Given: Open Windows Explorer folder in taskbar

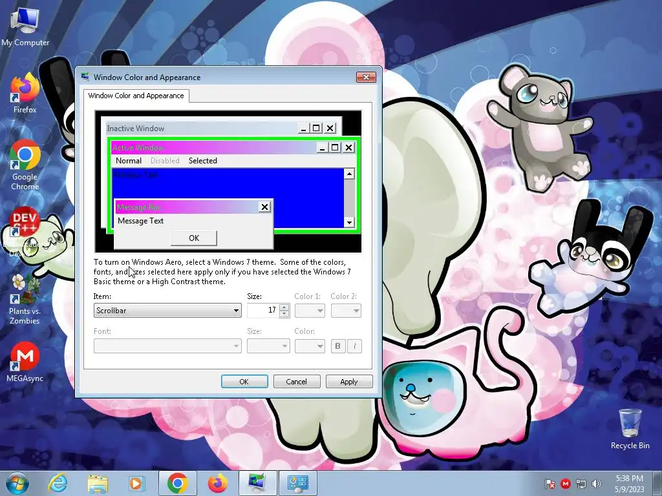Looking at the screenshot, I should tap(98, 483).
